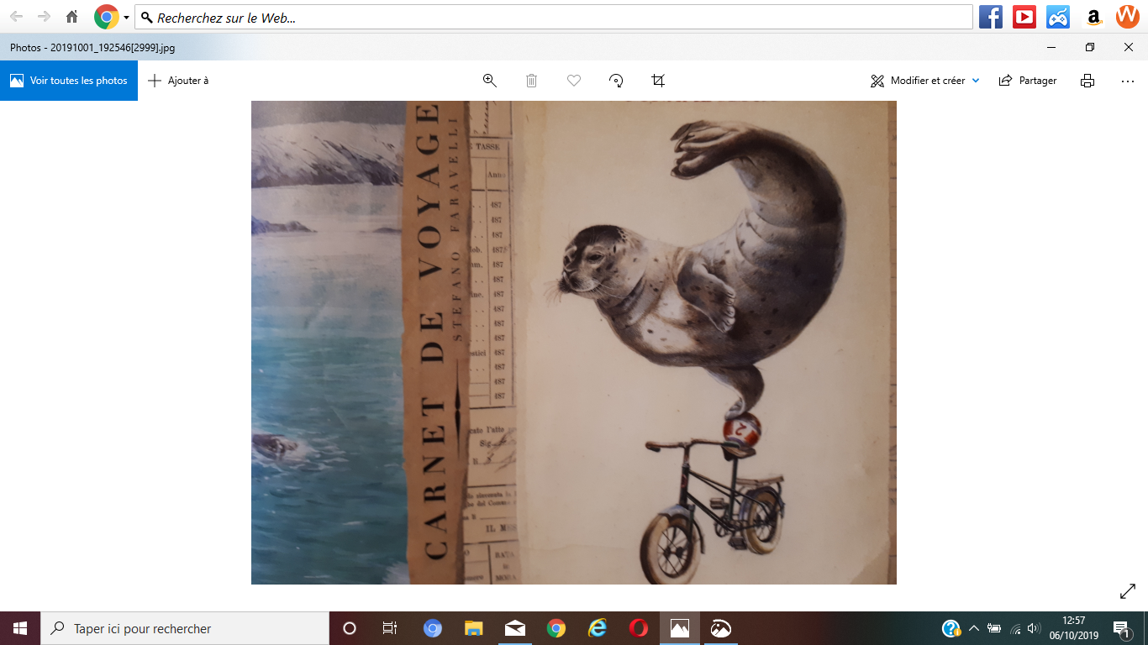Viewport: 1148px width, 645px height.
Task: Click Voir toutes les photos button
Action: pyautogui.click(x=69, y=81)
